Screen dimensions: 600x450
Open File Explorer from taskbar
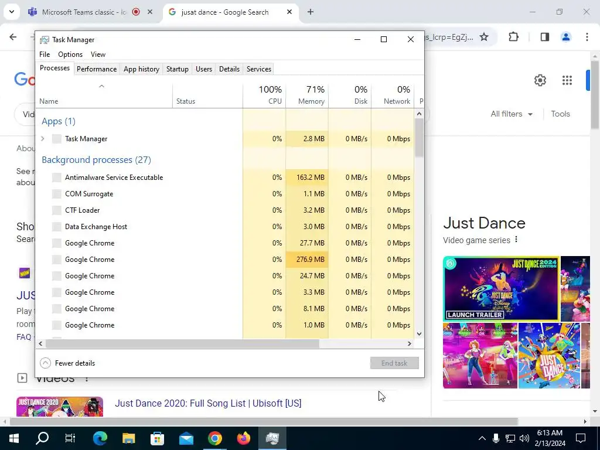[x=128, y=438]
